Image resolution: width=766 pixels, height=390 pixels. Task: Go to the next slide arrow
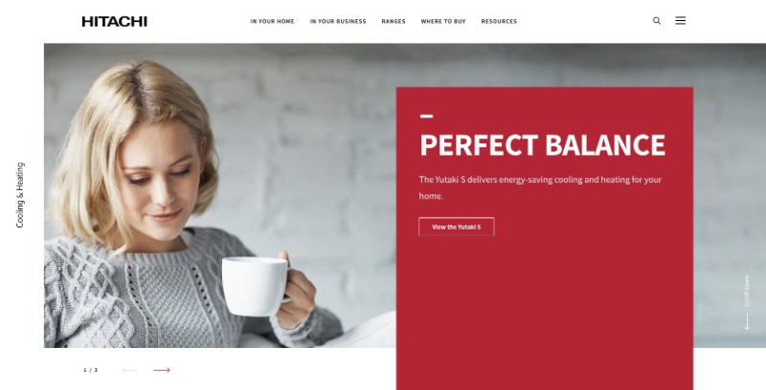[x=161, y=370]
